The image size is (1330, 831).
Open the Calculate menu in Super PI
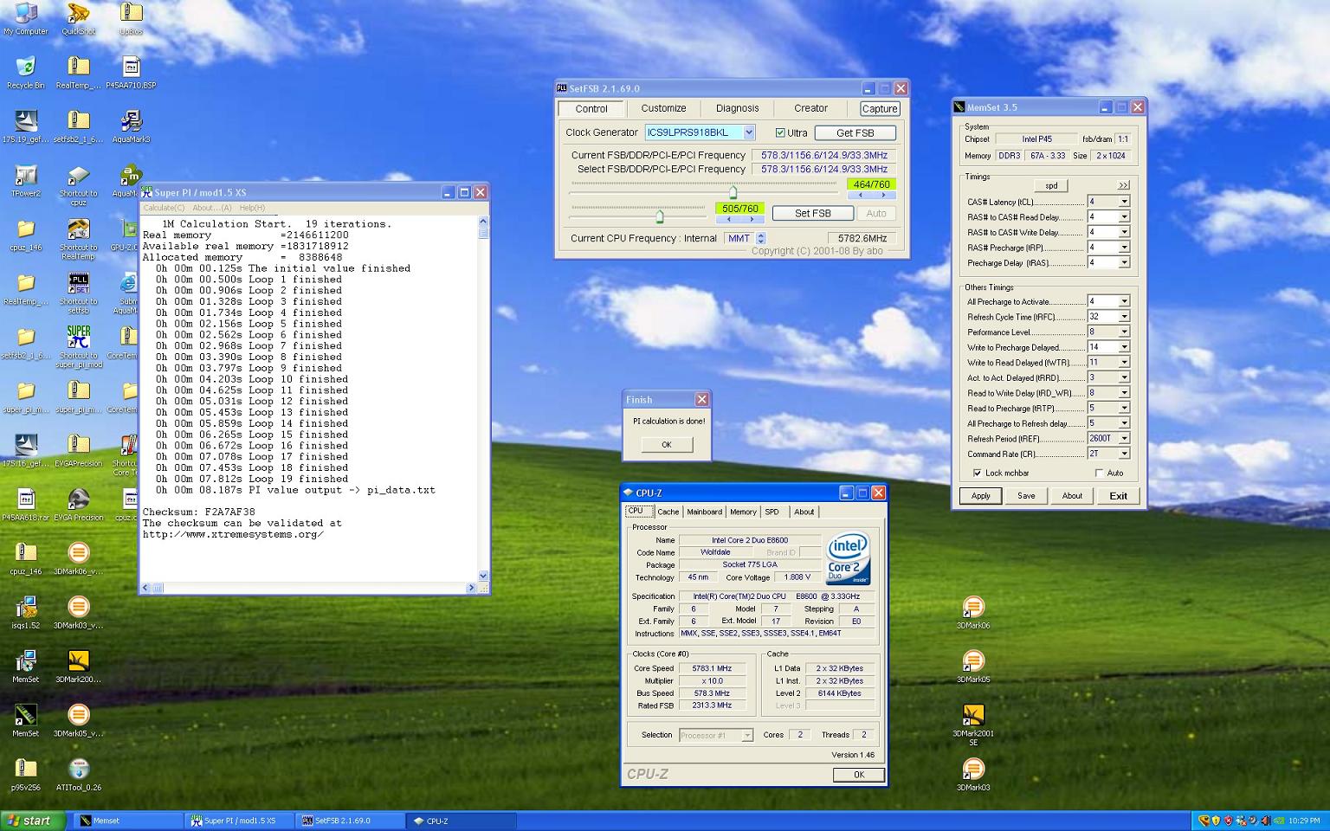(x=164, y=208)
